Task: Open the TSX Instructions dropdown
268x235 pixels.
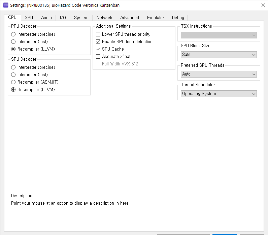Action: [x=219, y=35]
